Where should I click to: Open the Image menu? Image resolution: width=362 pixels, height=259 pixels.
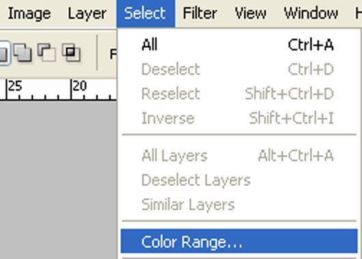29,14
